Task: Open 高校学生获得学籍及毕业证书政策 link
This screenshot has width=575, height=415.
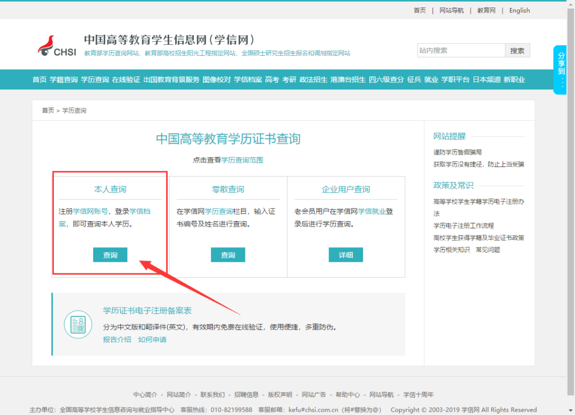Action: [479, 238]
